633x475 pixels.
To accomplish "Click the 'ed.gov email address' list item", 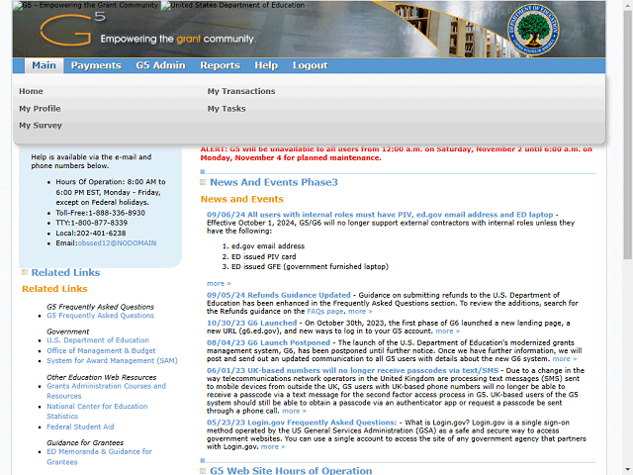I will 268,246.
